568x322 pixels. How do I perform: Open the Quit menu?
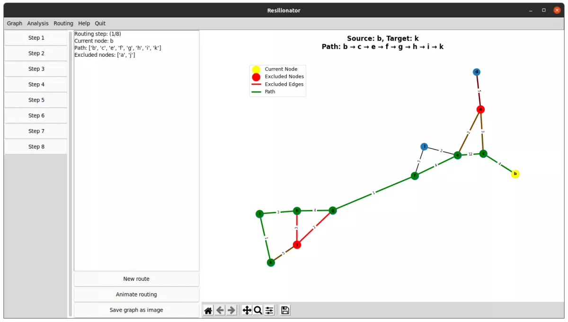click(100, 23)
